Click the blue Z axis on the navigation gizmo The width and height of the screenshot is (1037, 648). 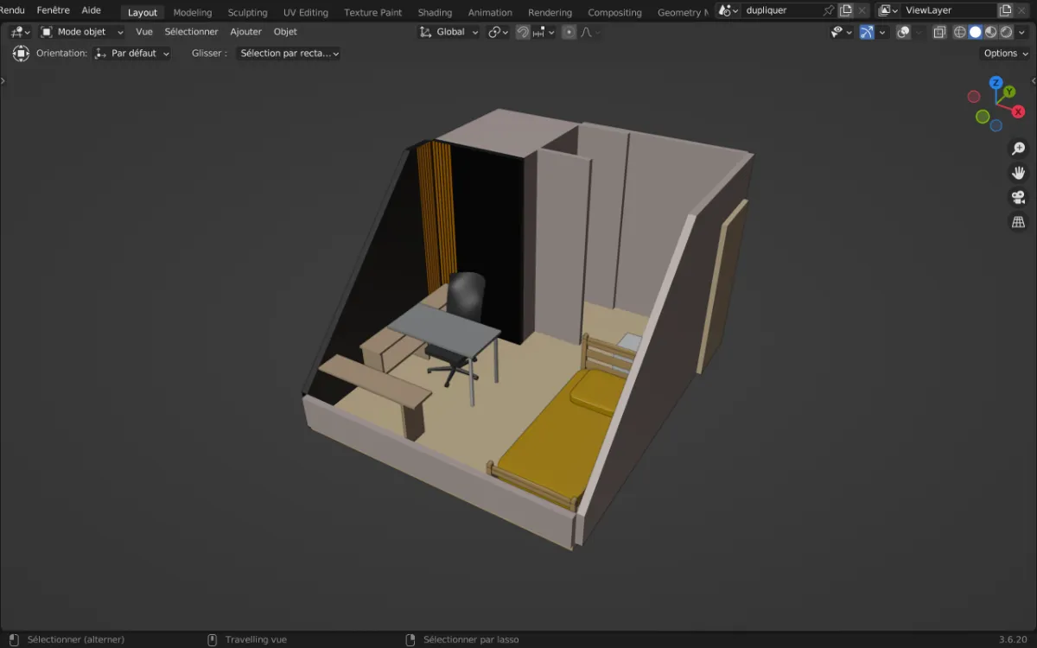(x=996, y=83)
